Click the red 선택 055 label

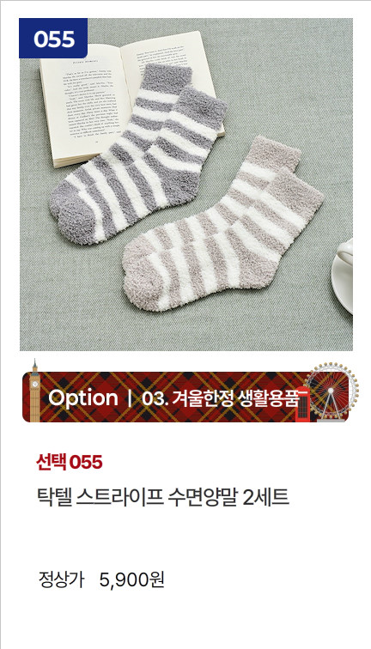point(70,463)
